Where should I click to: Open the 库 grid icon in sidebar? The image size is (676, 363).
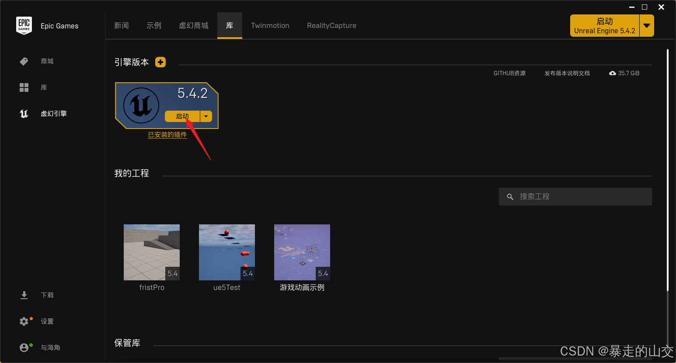click(24, 87)
